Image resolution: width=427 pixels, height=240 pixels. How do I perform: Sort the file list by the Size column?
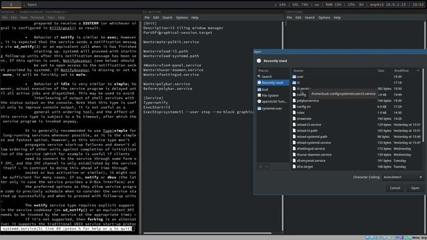(384, 71)
